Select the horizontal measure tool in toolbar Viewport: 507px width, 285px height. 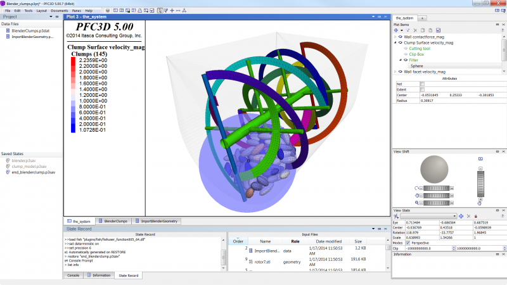pyautogui.click(x=178, y=11)
